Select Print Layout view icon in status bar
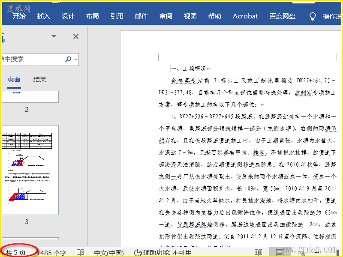 coord(280,253)
